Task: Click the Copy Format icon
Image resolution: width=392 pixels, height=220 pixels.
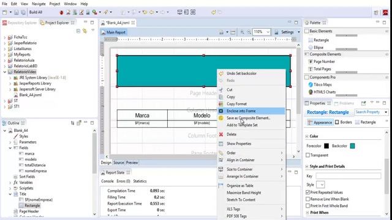Action: tap(221, 104)
